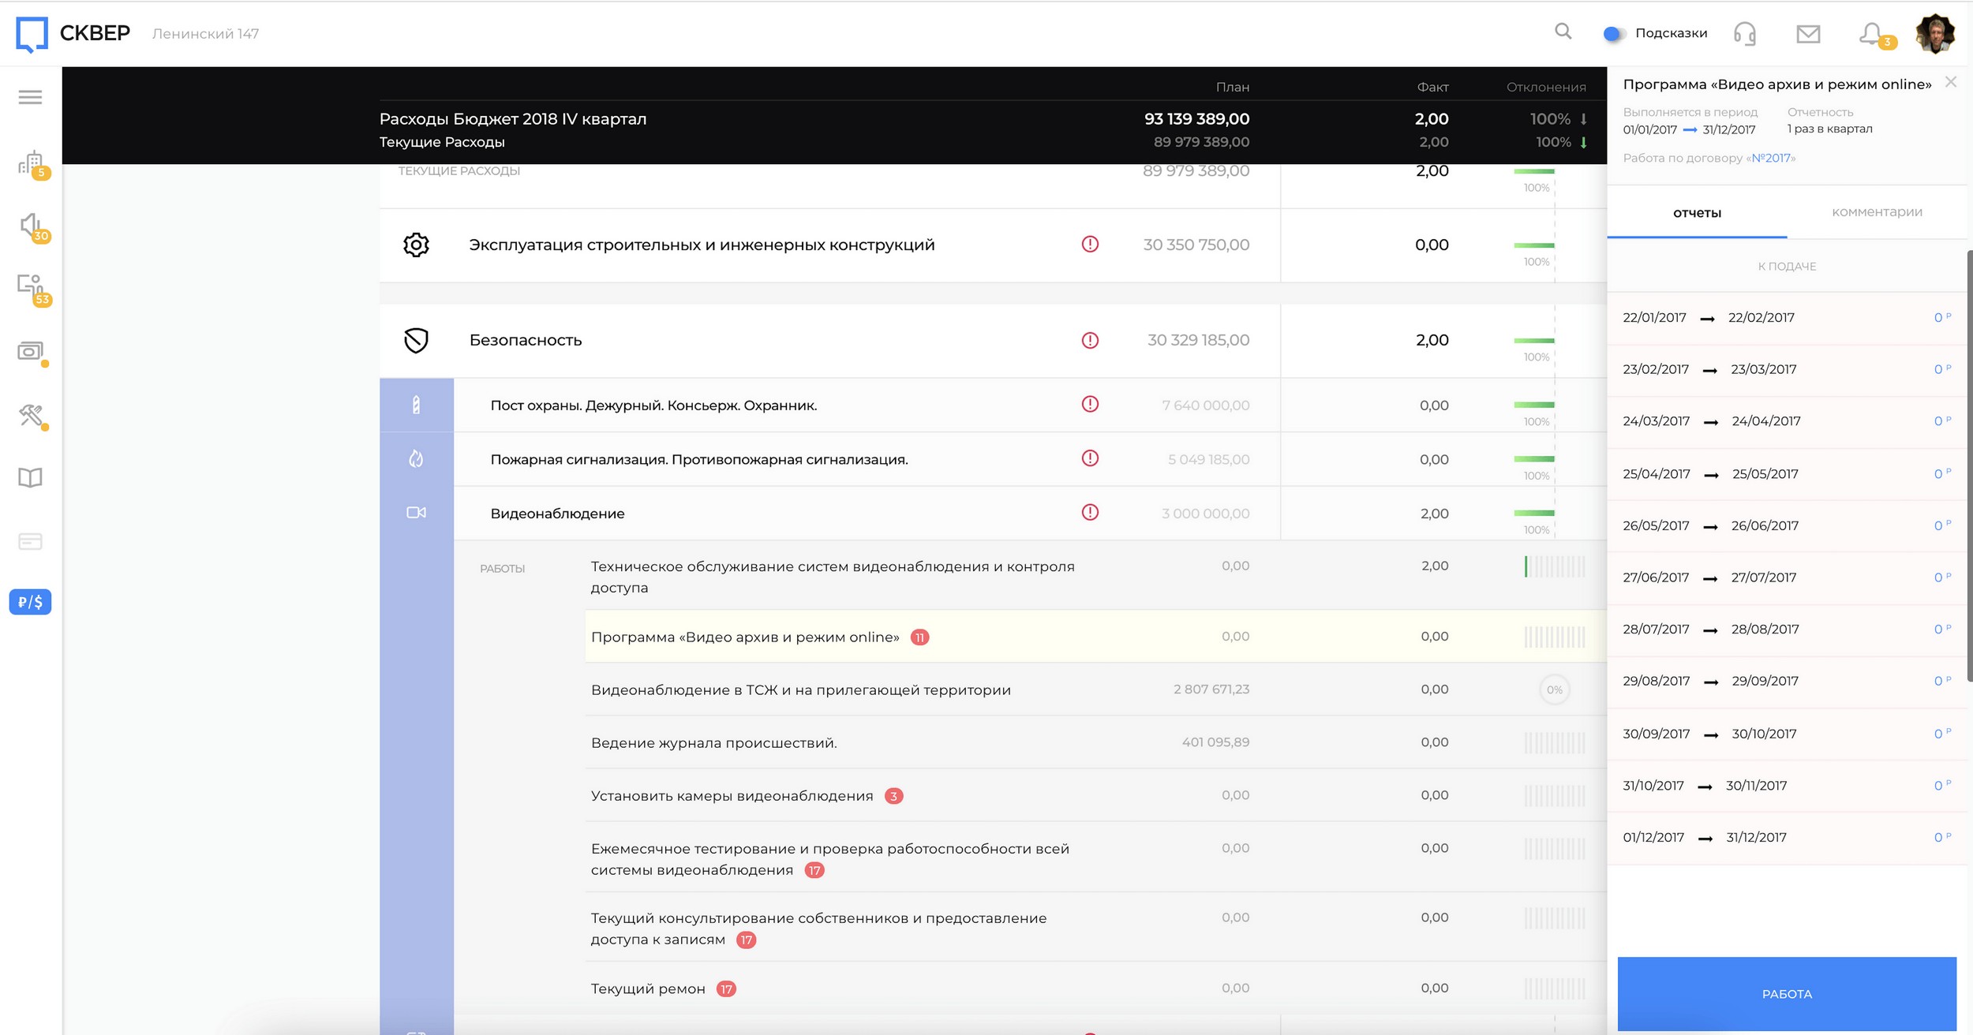
Task: Collapse the Безопасность category row
Action: coord(525,340)
